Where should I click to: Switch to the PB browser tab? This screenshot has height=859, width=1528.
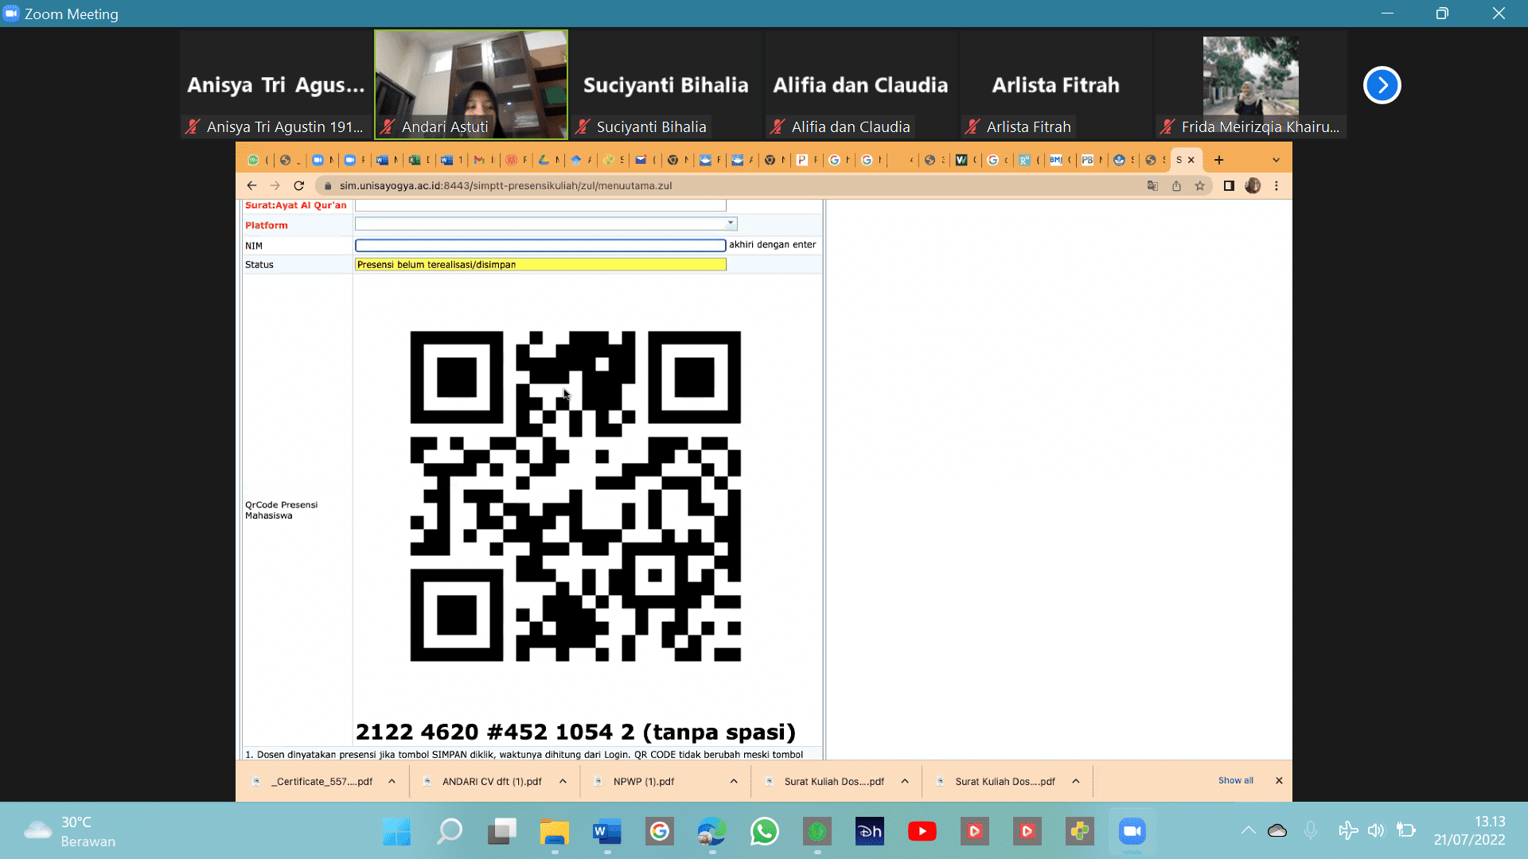click(1087, 160)
